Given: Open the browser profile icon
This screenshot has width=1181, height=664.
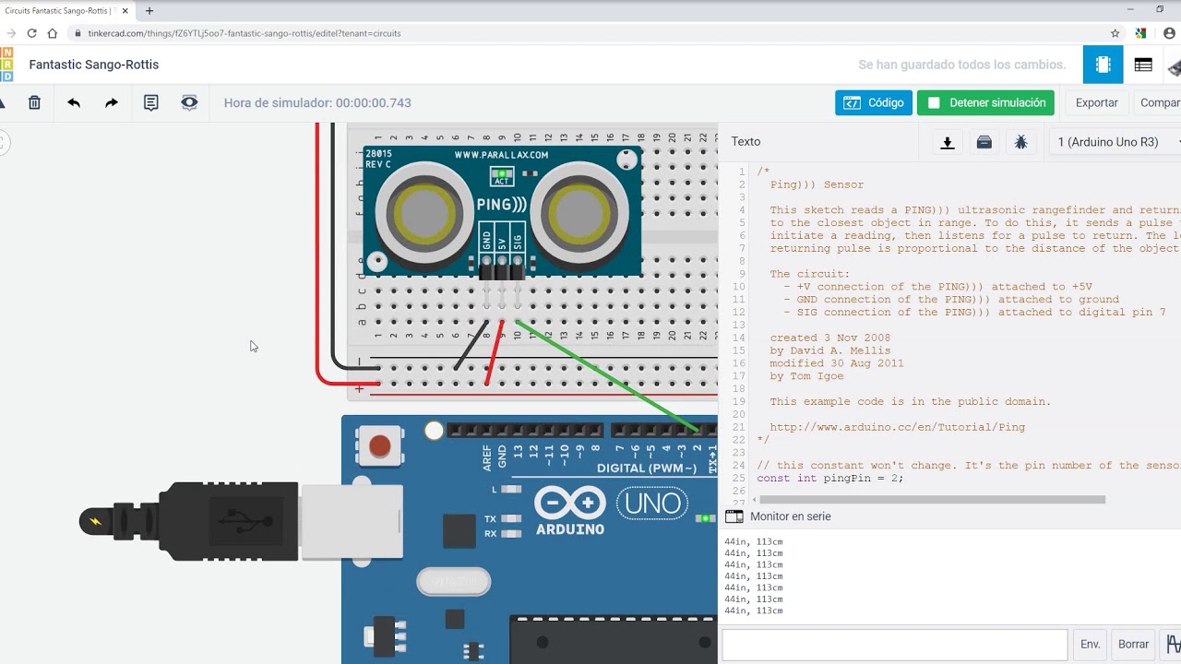Looking at the screenshot, I should (x=1169, y=33).
